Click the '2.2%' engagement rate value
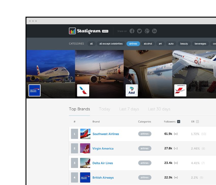Viewport: 216px width, 185px height. click(194, 178)
